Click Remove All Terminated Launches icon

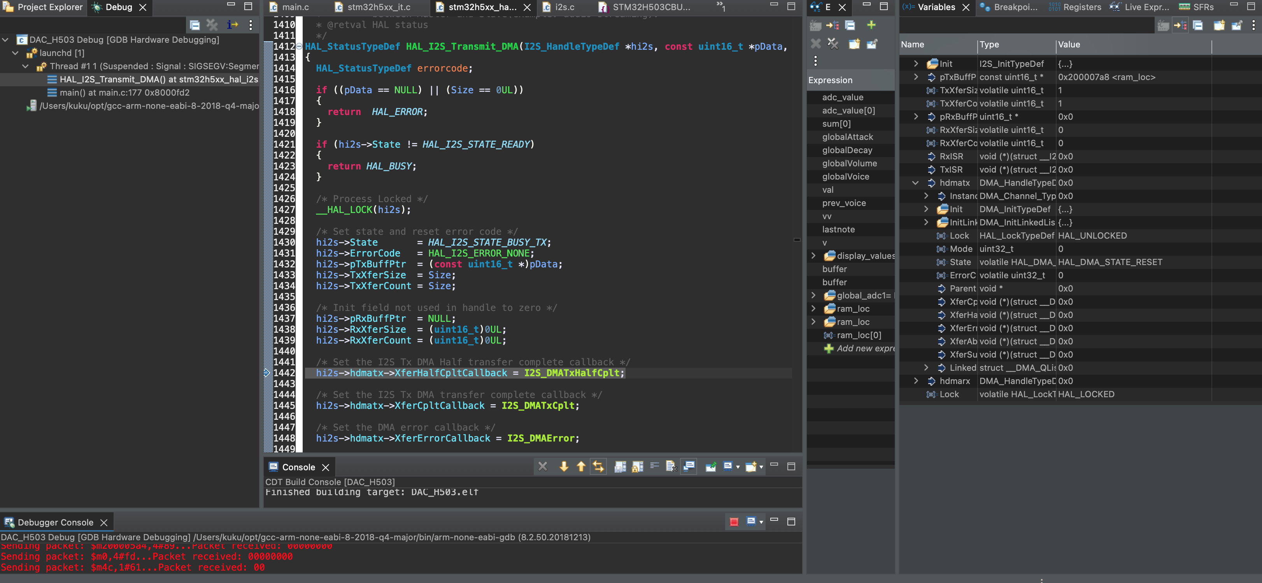[212, 25]
